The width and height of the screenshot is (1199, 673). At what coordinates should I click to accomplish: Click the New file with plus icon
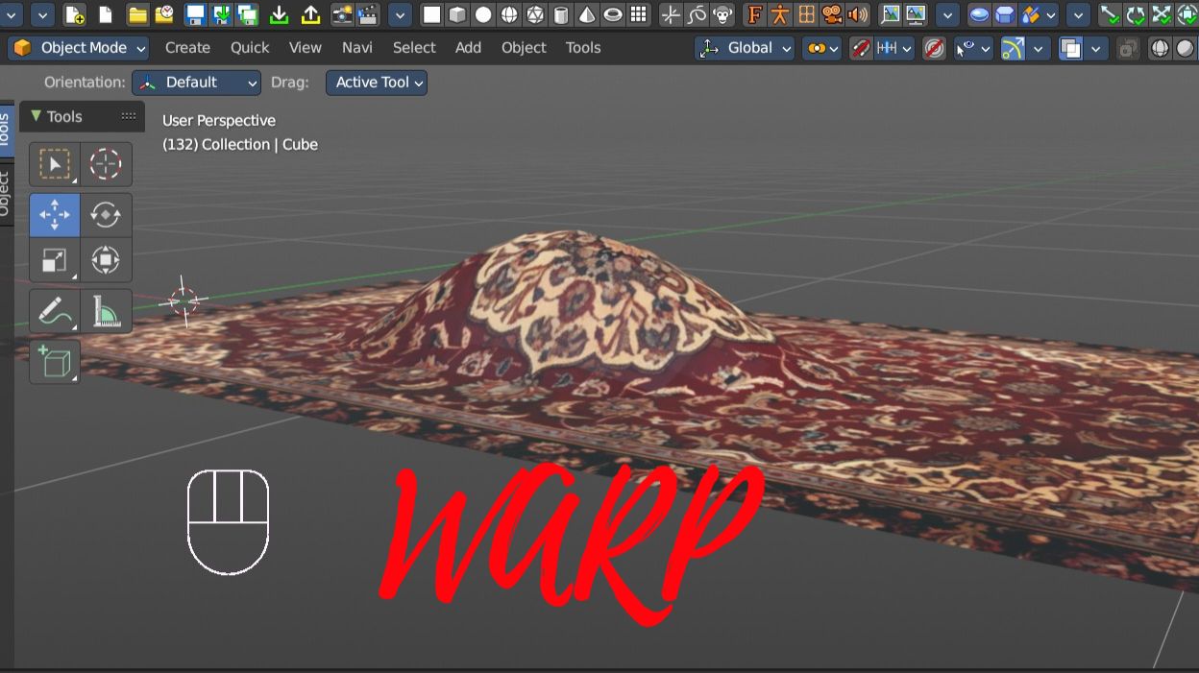pos(74,14)
